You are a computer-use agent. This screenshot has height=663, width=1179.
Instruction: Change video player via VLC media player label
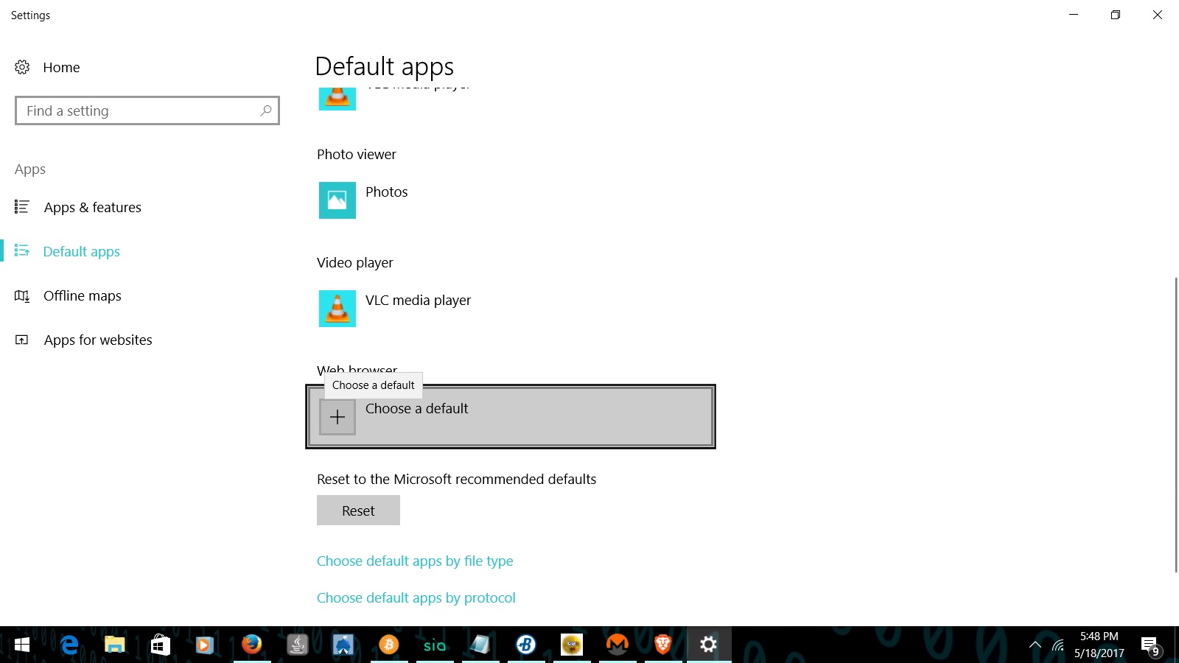tap(418, 300)
